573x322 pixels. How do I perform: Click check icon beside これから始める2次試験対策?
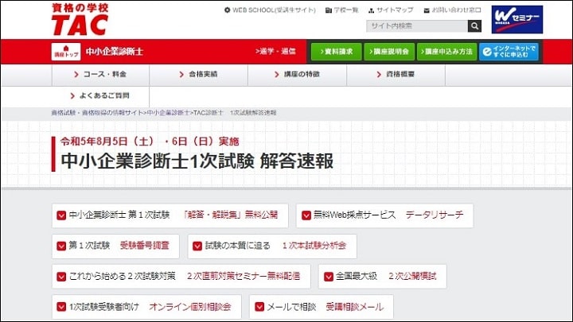[x=61, y=277]
